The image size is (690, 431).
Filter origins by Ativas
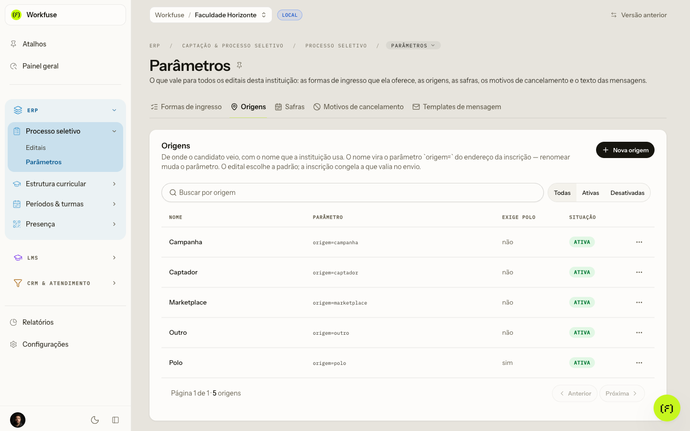click(x=590, y=193)
